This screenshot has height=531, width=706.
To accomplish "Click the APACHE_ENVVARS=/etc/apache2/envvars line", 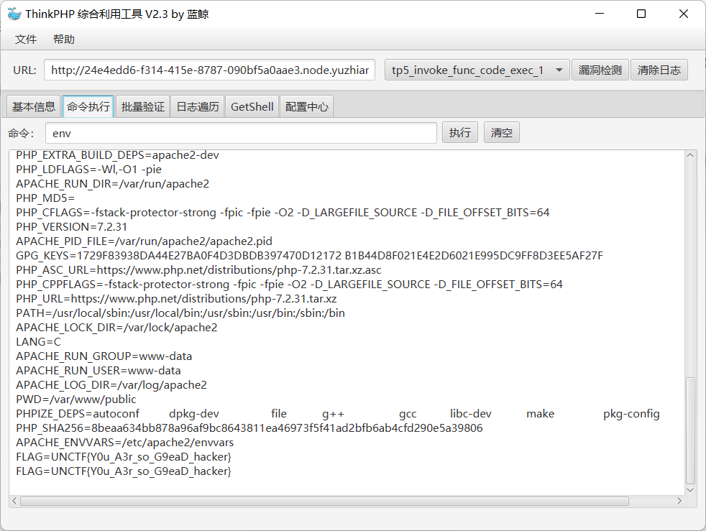I will tap(124, 443).
